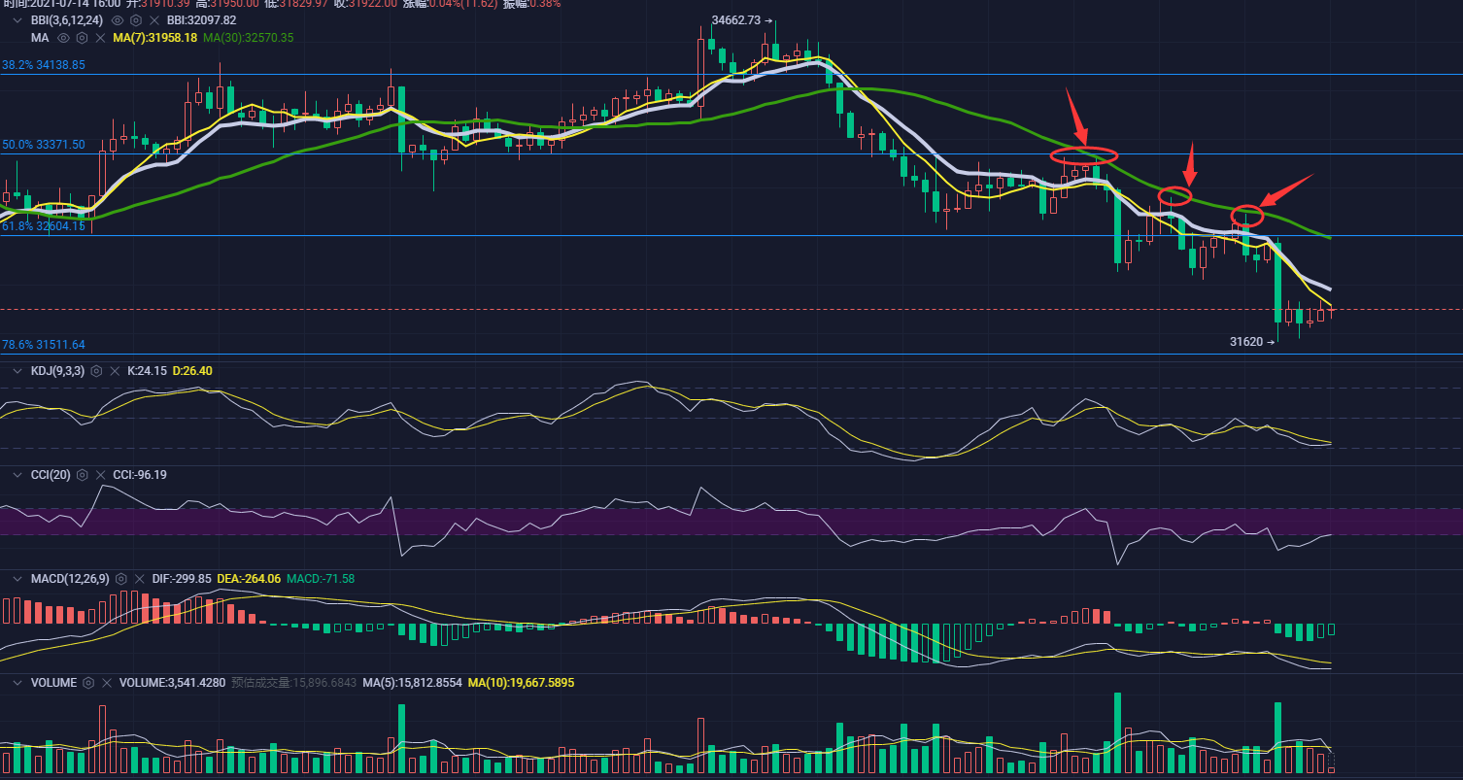Viewport: 1463px width, 780px height.
Task: Click the KDJ(9,3,3) indicator label
Action: click(x=57, y=371)
